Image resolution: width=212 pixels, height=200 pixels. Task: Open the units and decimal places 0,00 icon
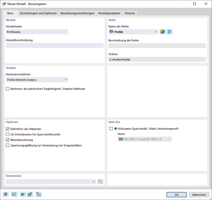click(x=14, y=194)
